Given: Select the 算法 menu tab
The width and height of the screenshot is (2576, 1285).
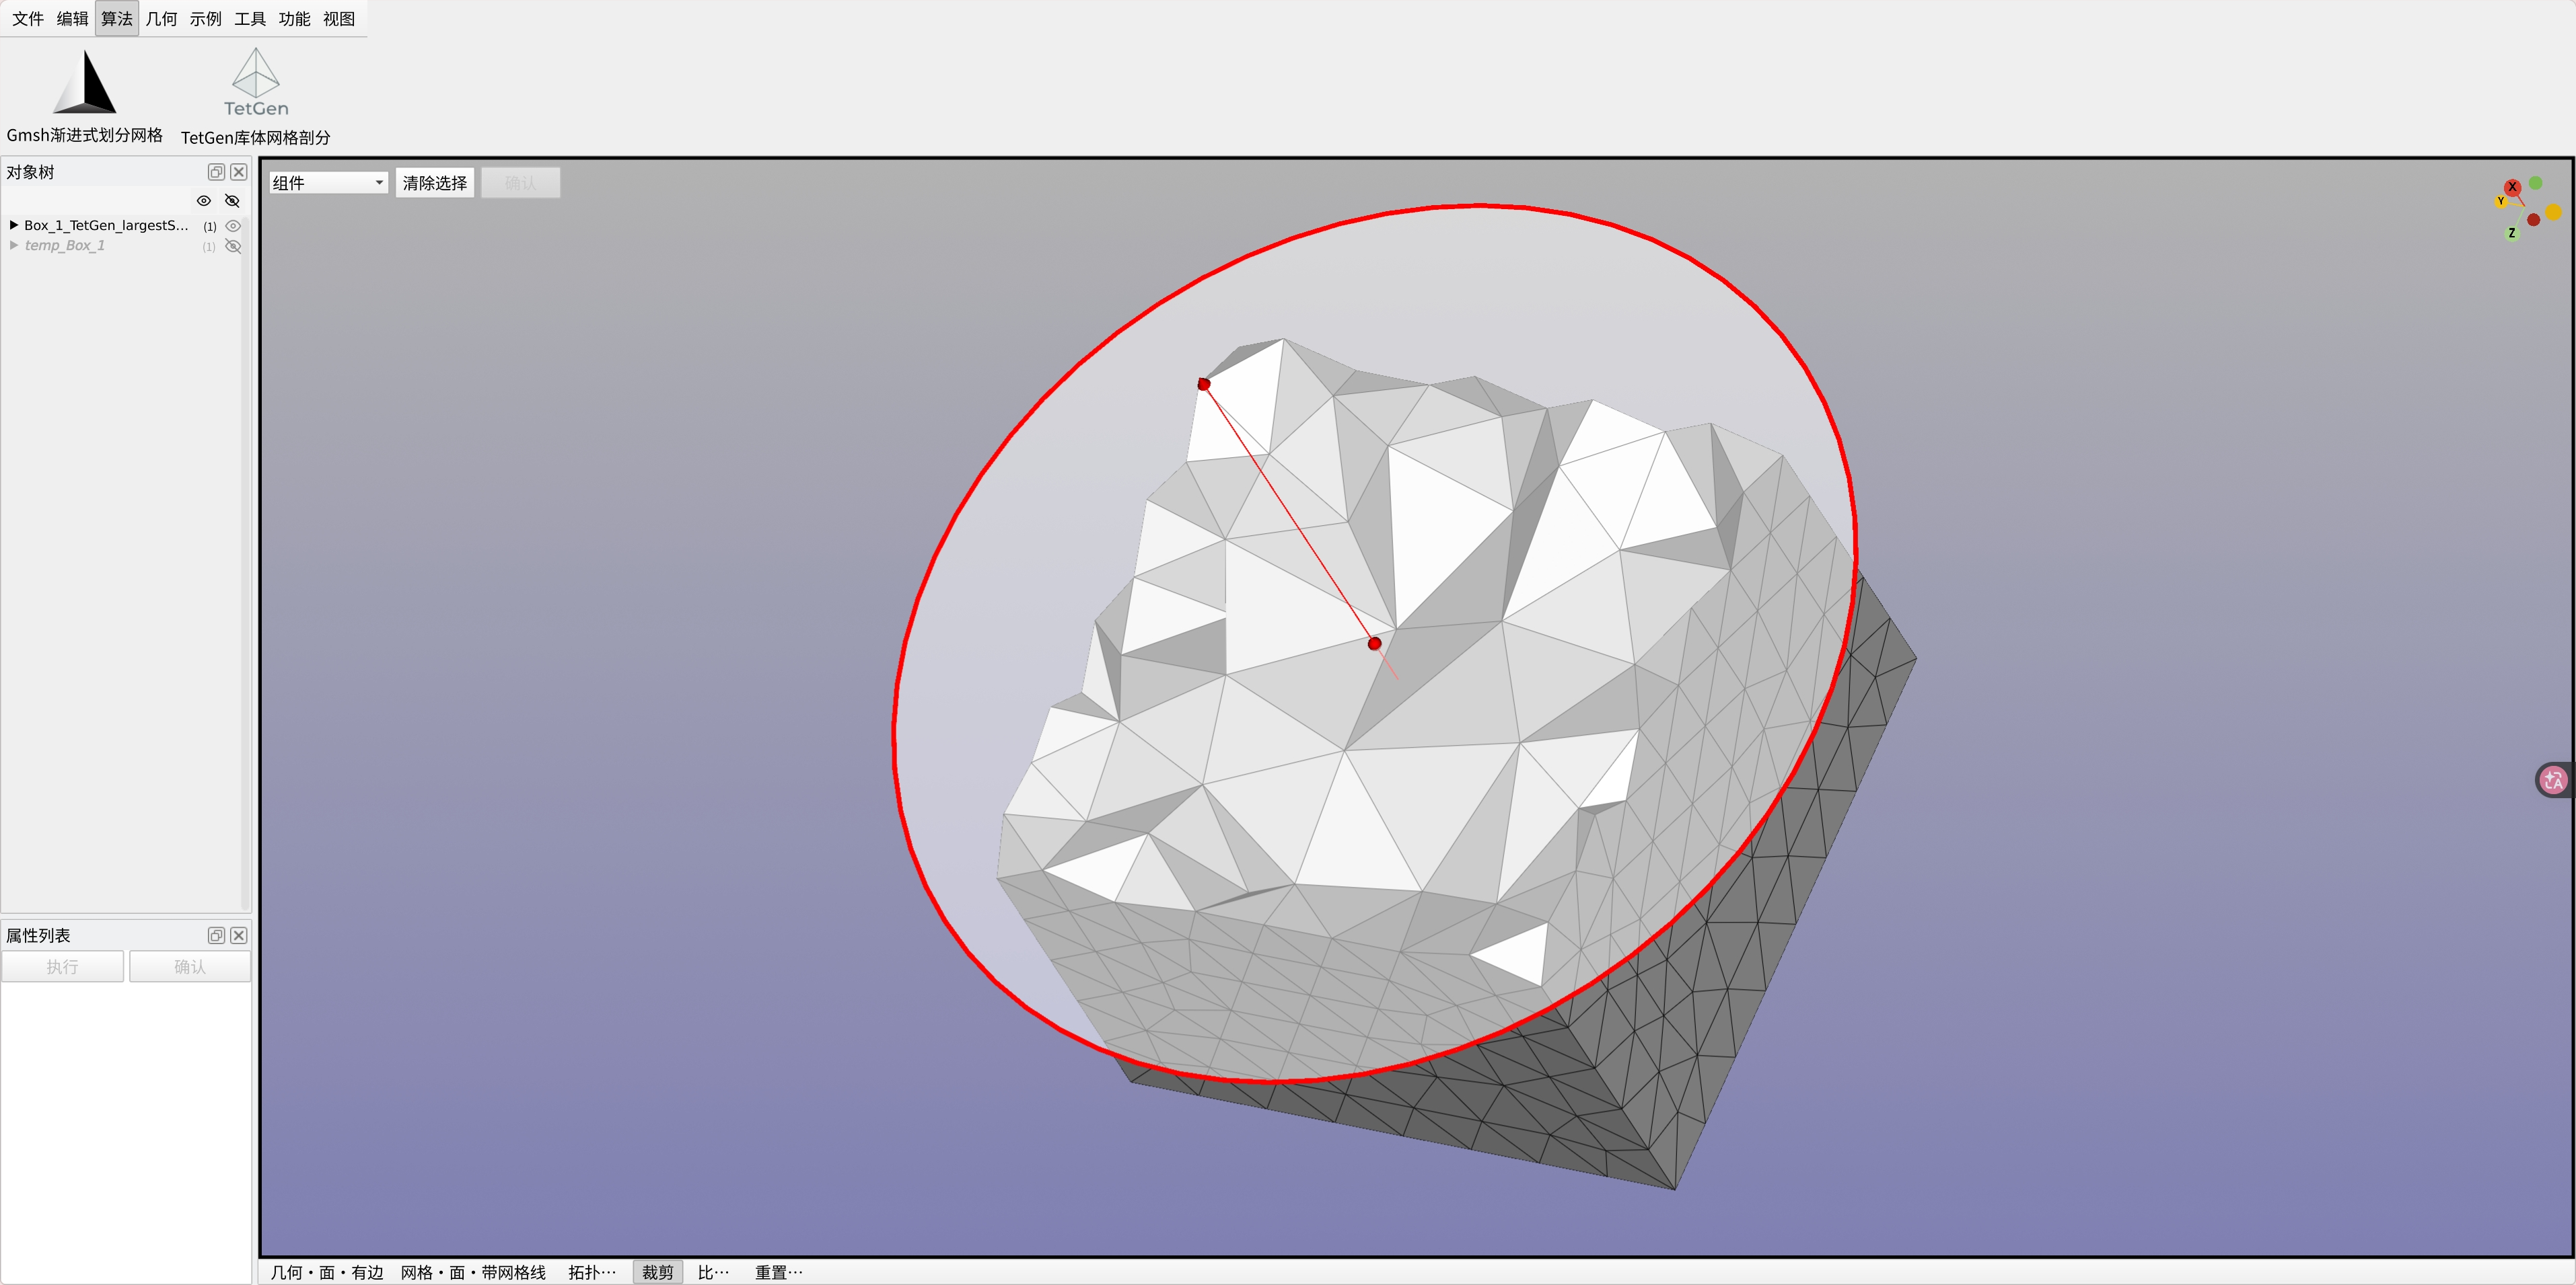Looking at the screenshot, I should (117, 19).
